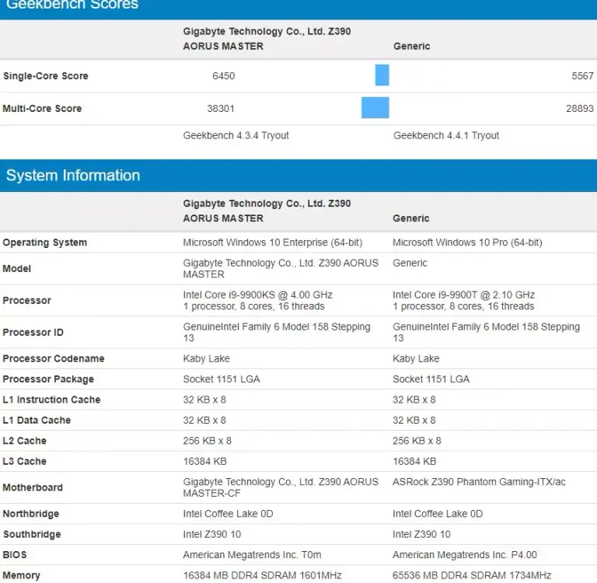Select the Intel Core i9-9900KS processor entry

258,301
